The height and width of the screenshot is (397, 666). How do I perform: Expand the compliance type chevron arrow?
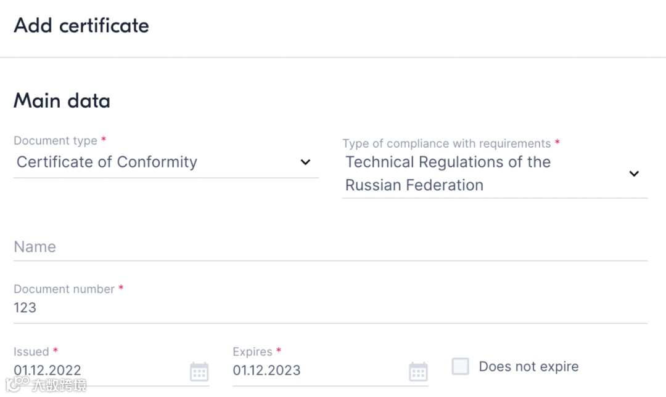[634, 174]
